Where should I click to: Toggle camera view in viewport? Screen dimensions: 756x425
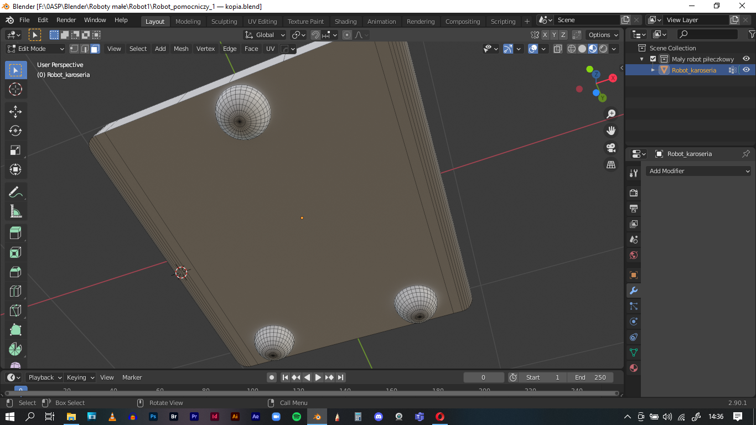coord(611,148)
